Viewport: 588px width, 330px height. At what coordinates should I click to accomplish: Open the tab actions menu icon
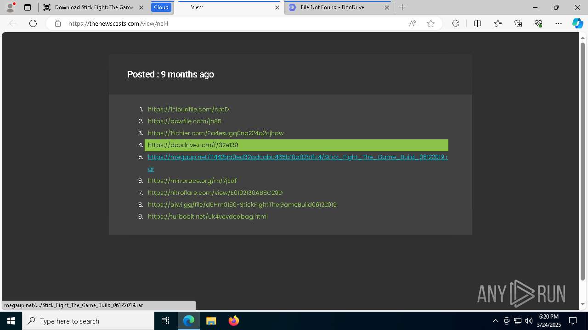28,7
